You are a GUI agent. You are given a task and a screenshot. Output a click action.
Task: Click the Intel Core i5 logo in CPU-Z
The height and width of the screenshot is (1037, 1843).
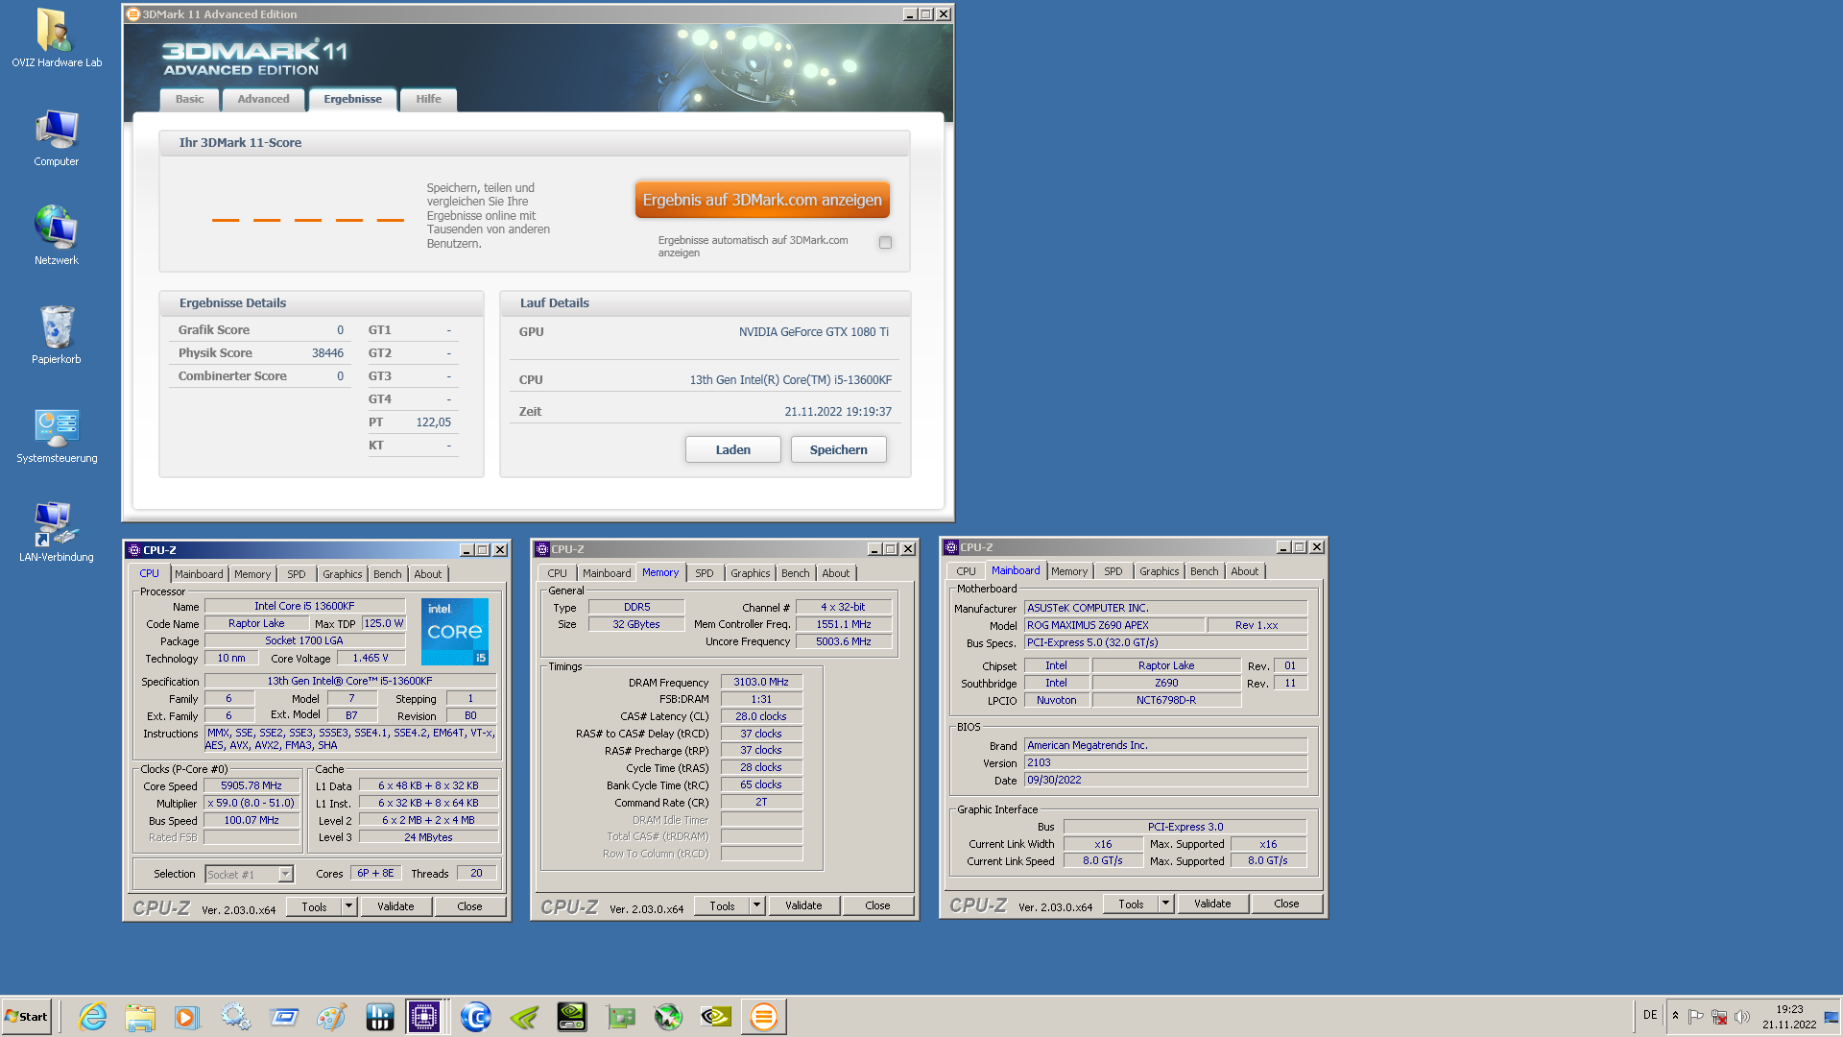(455, 632)
